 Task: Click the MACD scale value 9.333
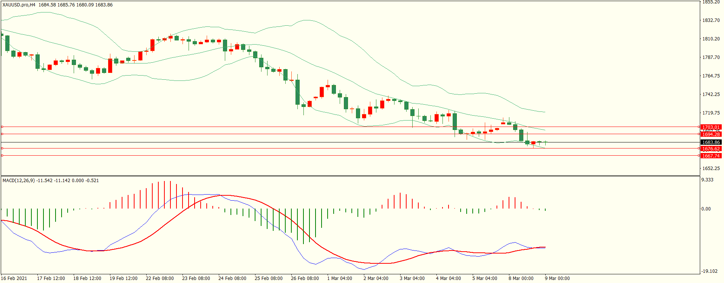tap(707, 180)
